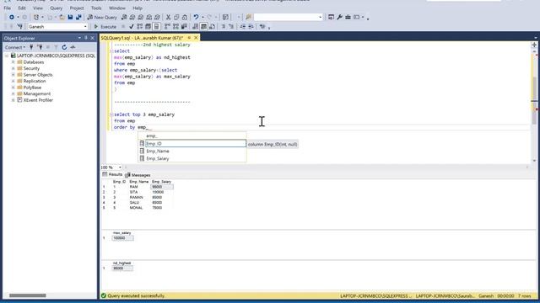Viewport: 540px width, 303px height.
Task: Open the Find search combo box dropdown
Action: [320, 17]
